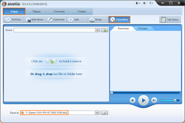The width and height of the screenshot is (185, 123).
Task: Click the 'Or drag & drop iso file' text
Action: [56, 74]
